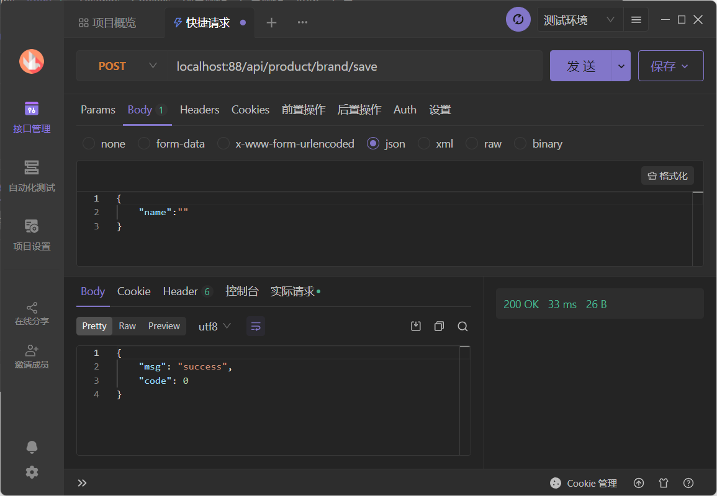This screenshot has width=717, height=496.
Task: Open the 自动化测试 sidebar section
Action: [x=32, y=176]
